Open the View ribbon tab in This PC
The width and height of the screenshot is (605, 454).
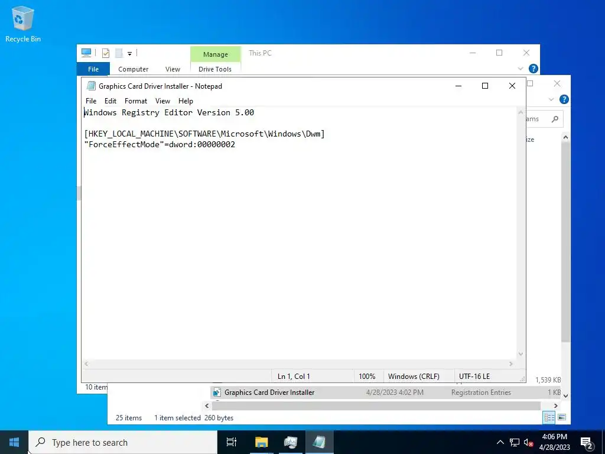[x=173, y=69]
